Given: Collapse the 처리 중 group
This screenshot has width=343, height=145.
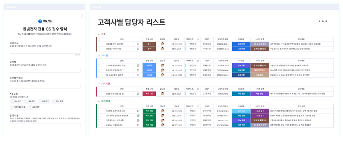Looking at the screenshot, I should click(x=99, y=55).
